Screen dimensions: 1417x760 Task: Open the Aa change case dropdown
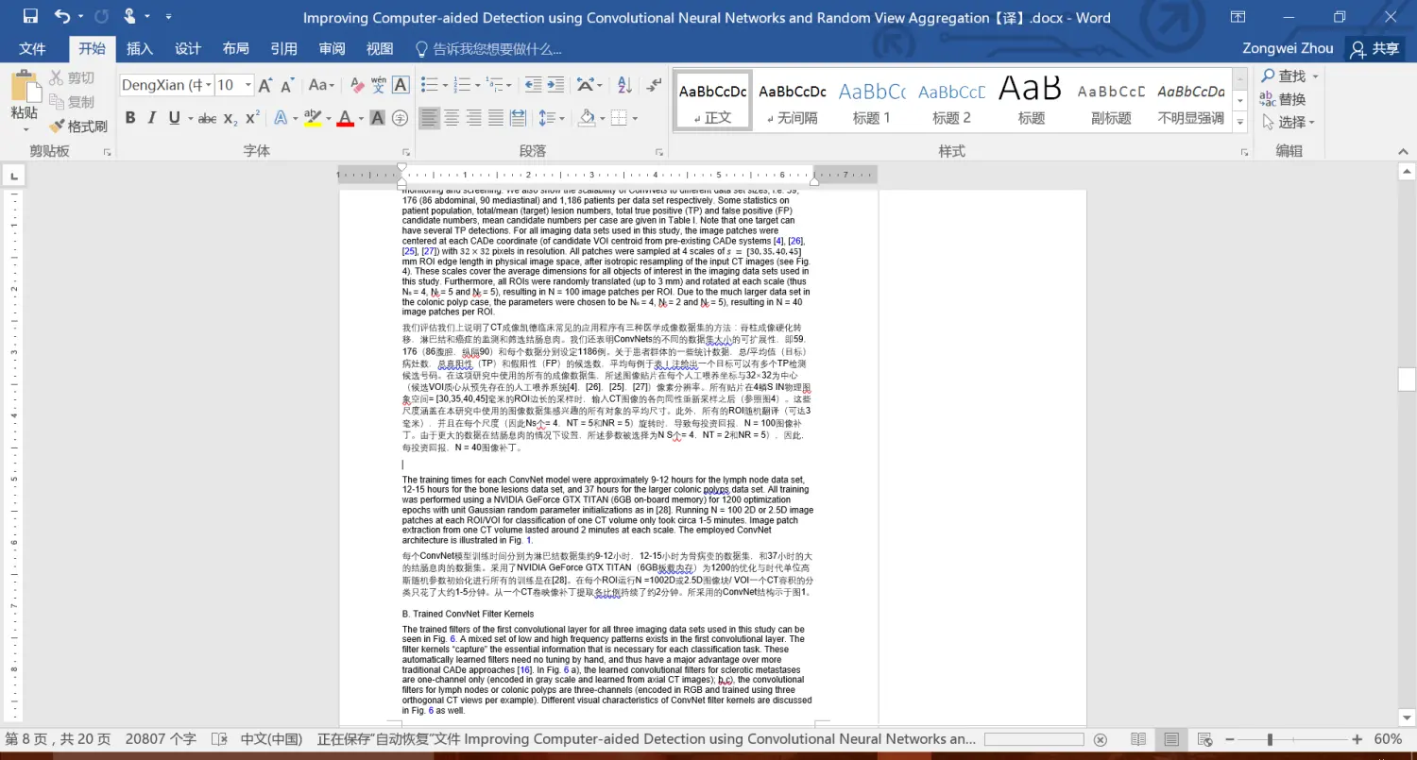click(x=321, y=85)
